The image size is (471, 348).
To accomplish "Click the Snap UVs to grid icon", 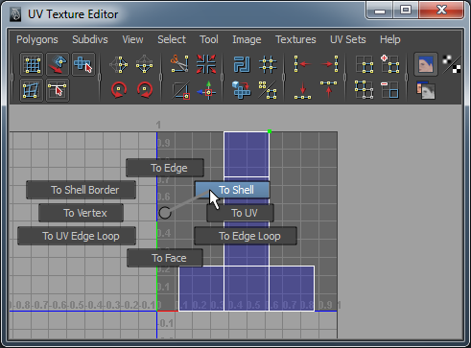I will tap(268, 64).
